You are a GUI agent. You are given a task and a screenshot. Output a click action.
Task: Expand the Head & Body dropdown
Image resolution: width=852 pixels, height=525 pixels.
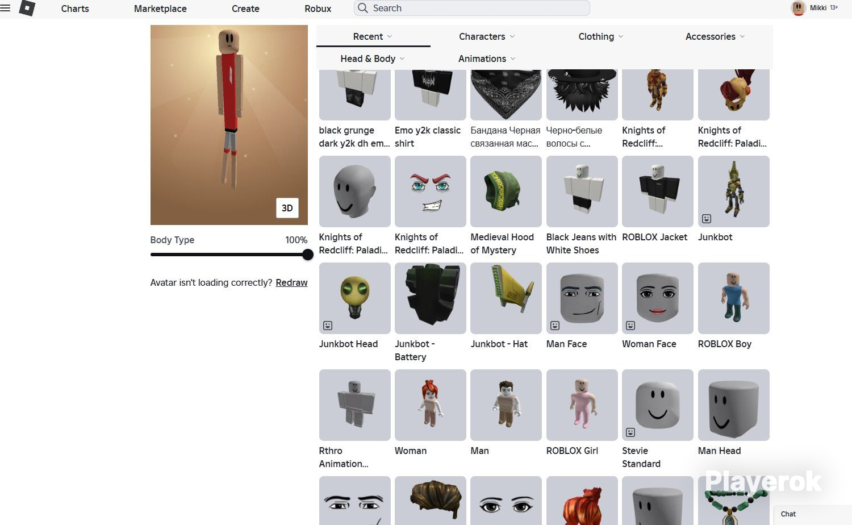(x=373, y=59)
